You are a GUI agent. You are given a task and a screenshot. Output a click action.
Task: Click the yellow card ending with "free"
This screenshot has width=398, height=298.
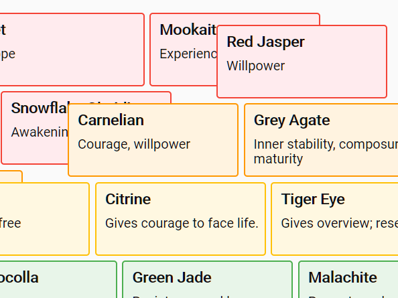coord(44,219)
